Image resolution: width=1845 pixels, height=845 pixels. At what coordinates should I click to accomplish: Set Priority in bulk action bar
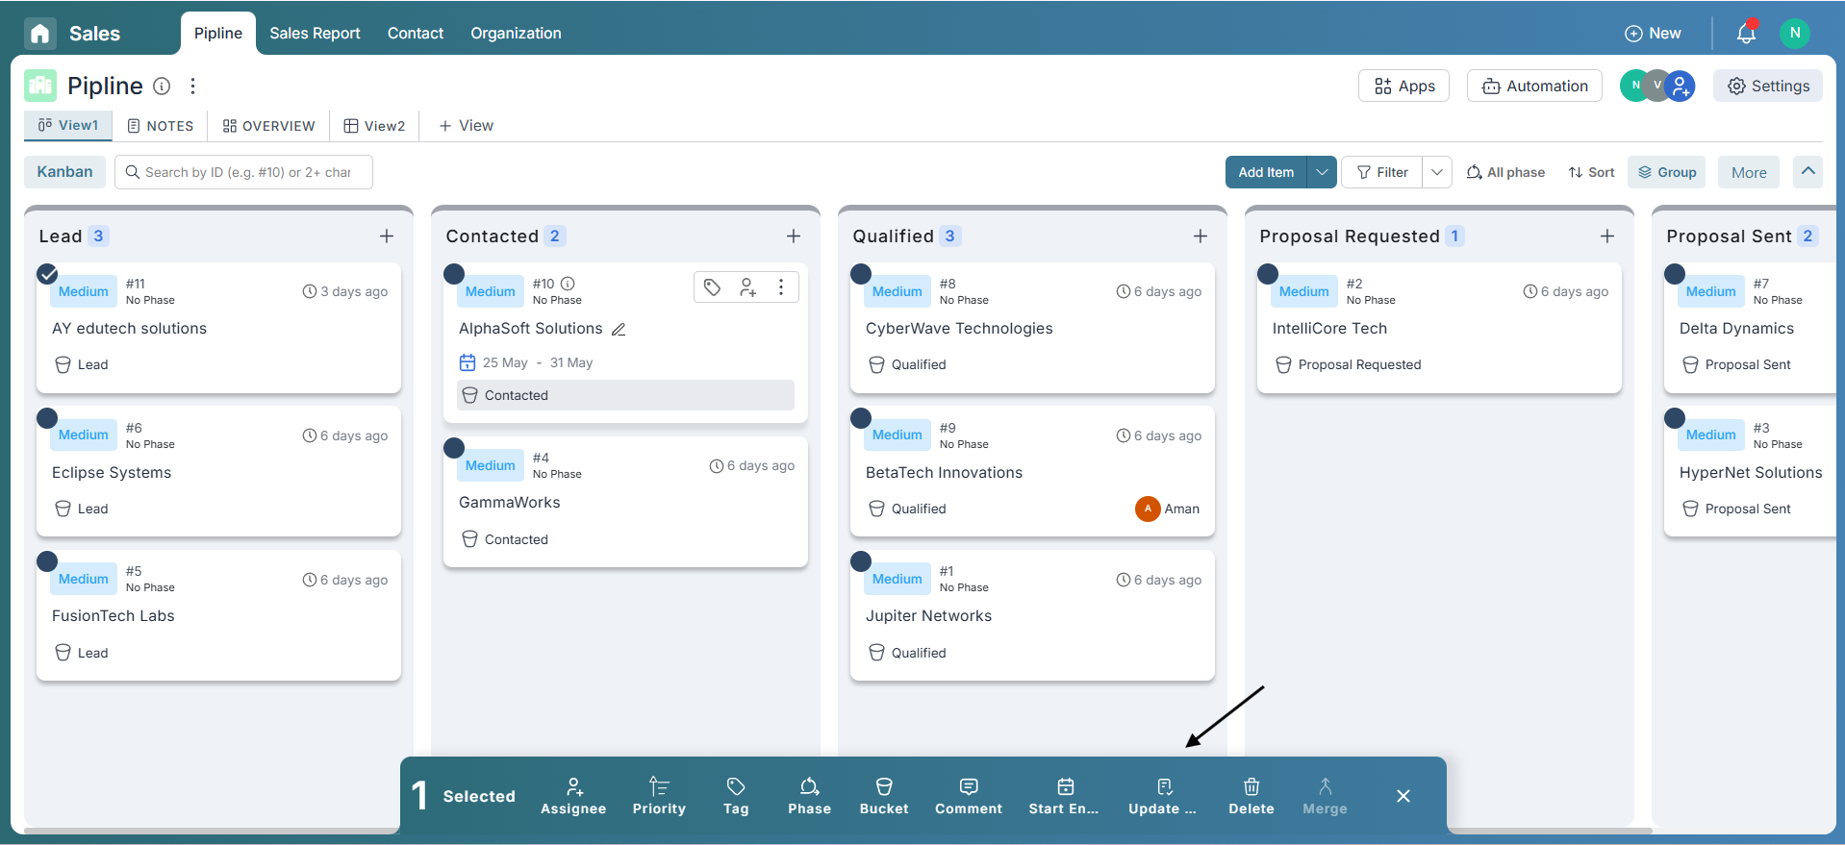tap(659, 796)
